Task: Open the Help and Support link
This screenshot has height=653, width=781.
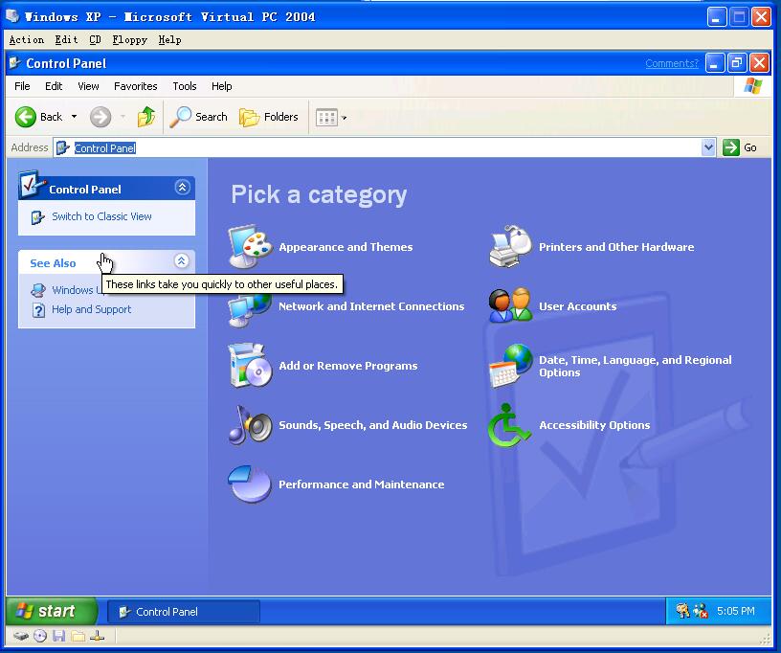Action: [x=92, y=309]
